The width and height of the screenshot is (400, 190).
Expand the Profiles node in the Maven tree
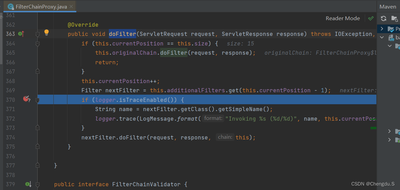[382, 28]
